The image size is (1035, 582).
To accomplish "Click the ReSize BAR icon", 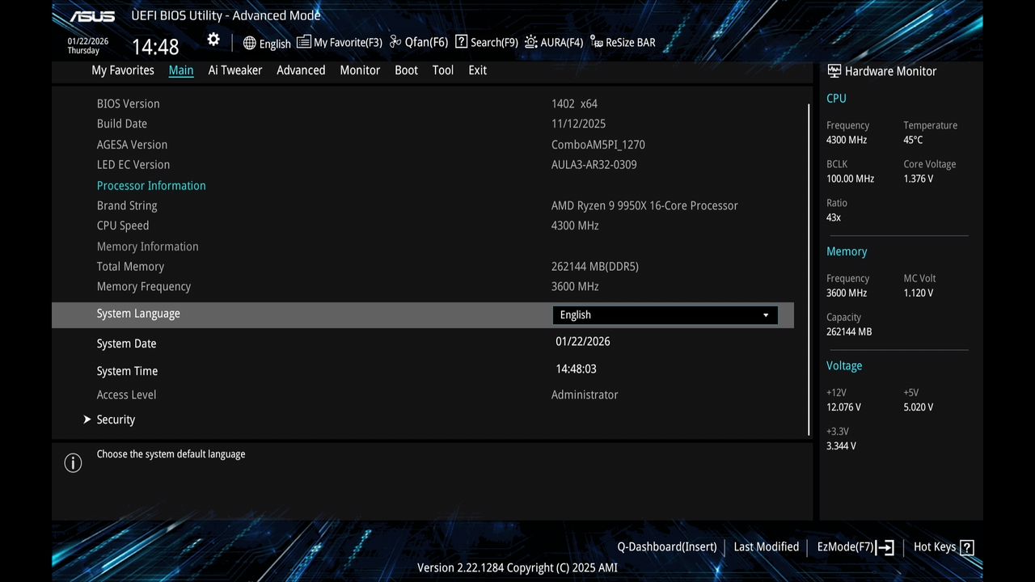I will pos(596,41).
